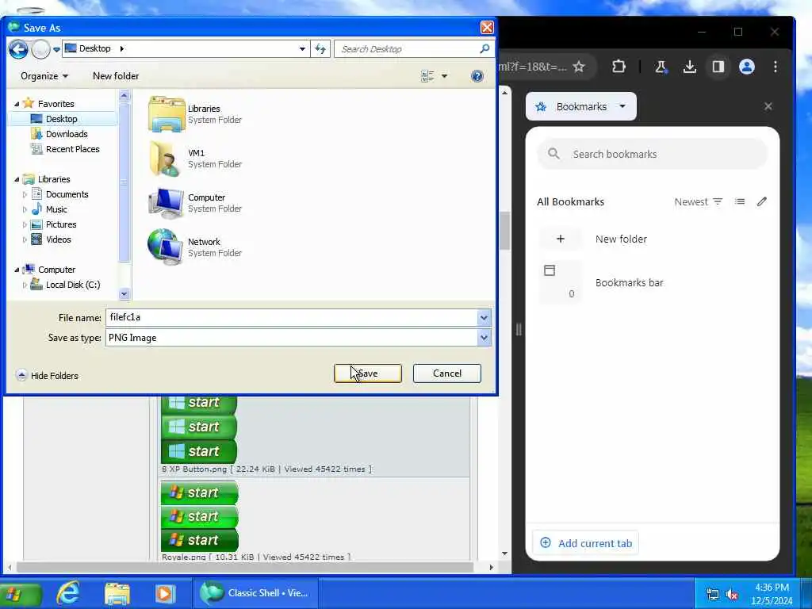Open the File name dropdown arrow

click(x=484, y=317)
